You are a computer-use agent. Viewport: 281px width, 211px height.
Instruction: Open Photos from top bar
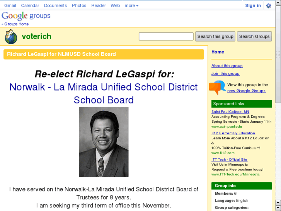79,5
